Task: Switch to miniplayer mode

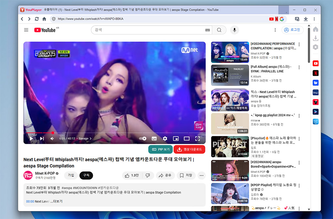Action: [176, 139]
